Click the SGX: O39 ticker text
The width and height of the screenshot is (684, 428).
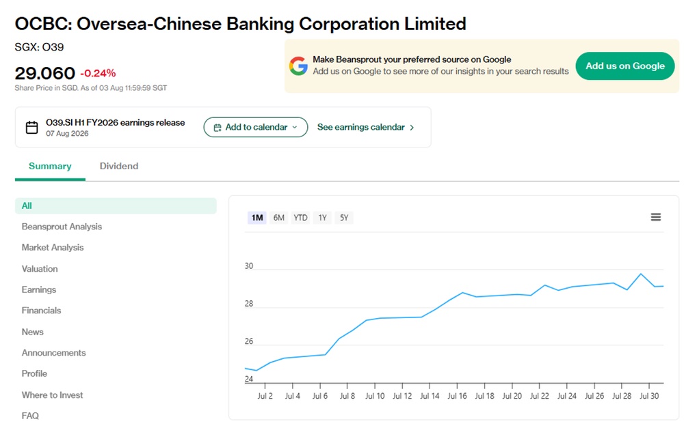[39, 47]
